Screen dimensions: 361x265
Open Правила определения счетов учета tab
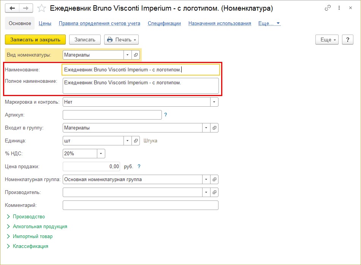[x=100, y=24]
